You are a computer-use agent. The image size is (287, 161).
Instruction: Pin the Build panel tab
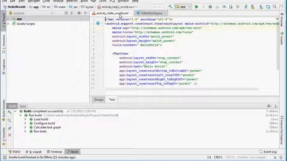pyautogui.click(x=9, y=128)
